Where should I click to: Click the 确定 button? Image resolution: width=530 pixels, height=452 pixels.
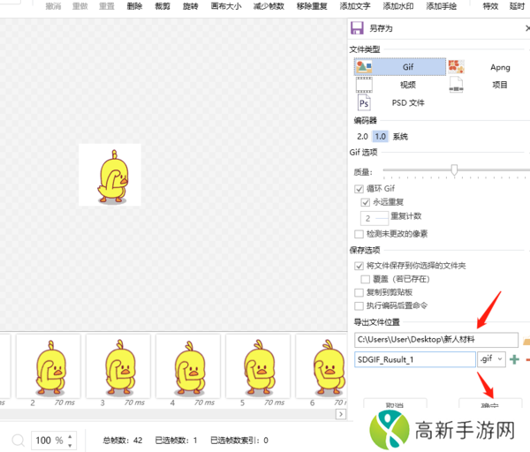[489, 403]
